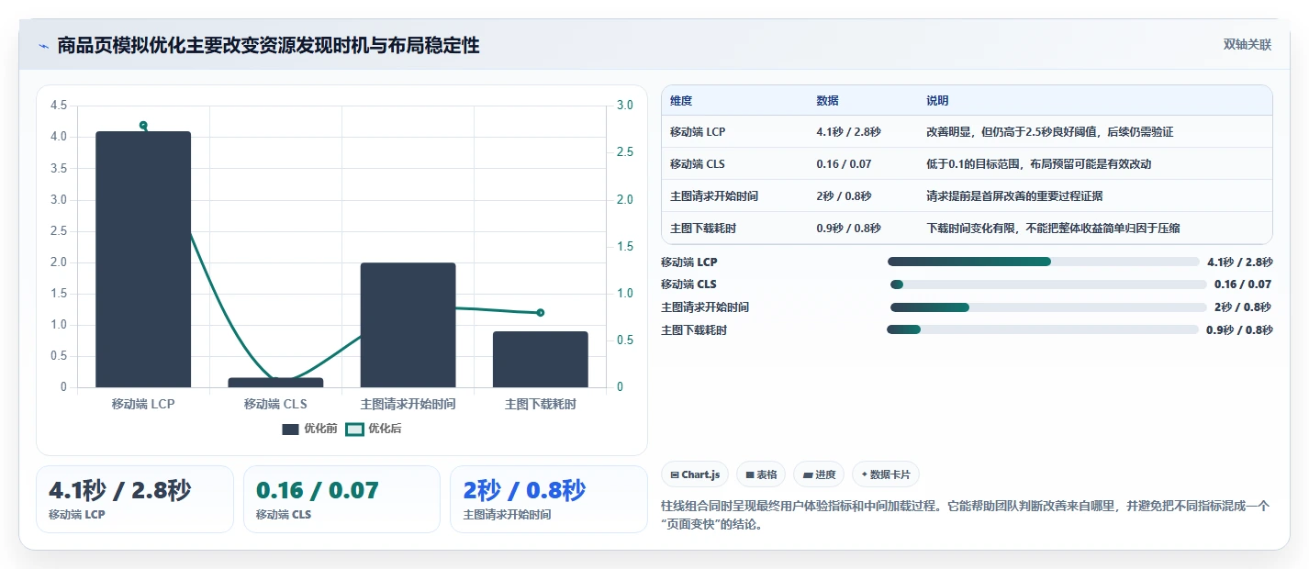
Task: Click the 优化前 dark legend swatch
Action: (x=291, y=429)
